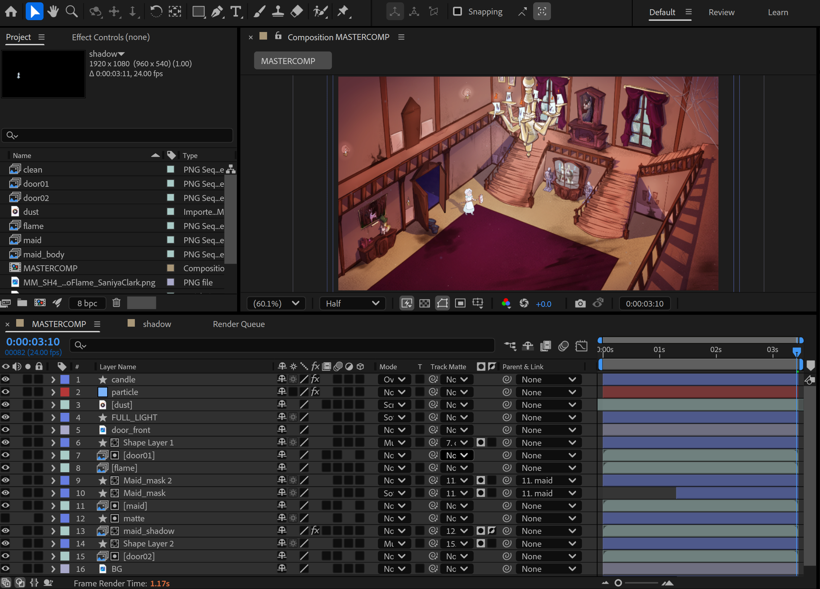Image resolution: width=820 pixels, height=589 pixels.
Task: Select the Pen tool
Action: (217, 12)
